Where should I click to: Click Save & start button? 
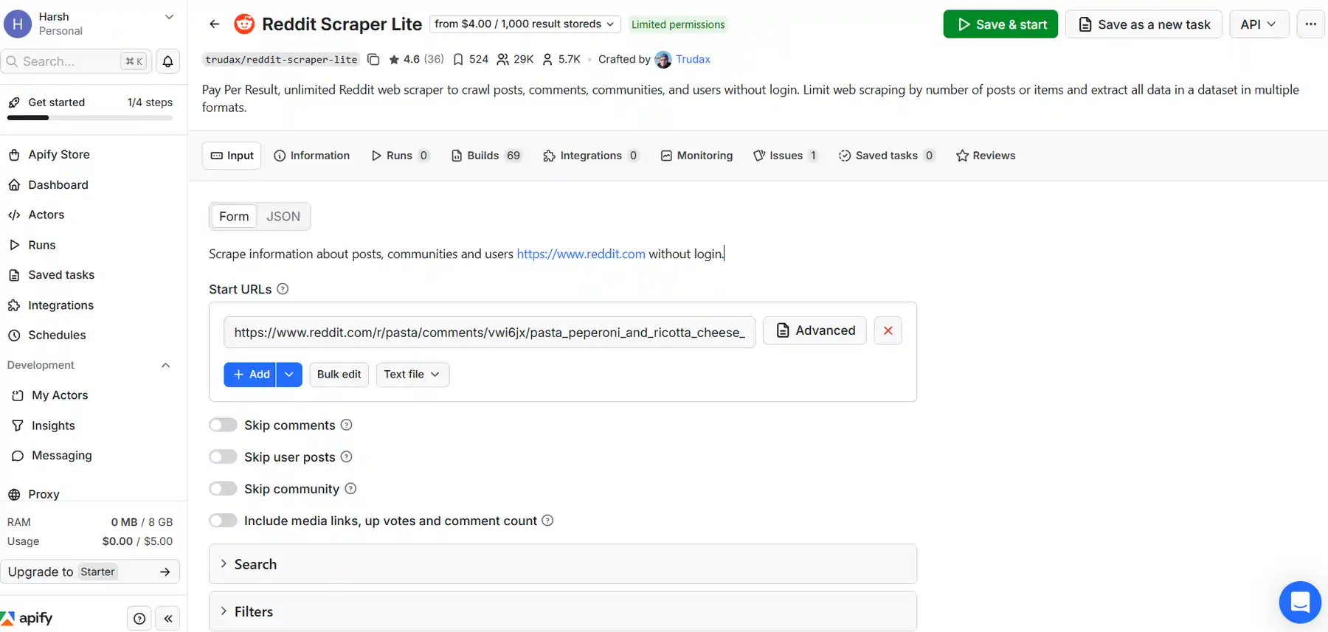coord(1000,24)
